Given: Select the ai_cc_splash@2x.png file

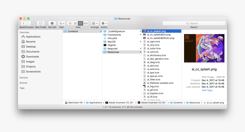Looking at the screenshot, I should pyautogui.click(x=162, y=35).
